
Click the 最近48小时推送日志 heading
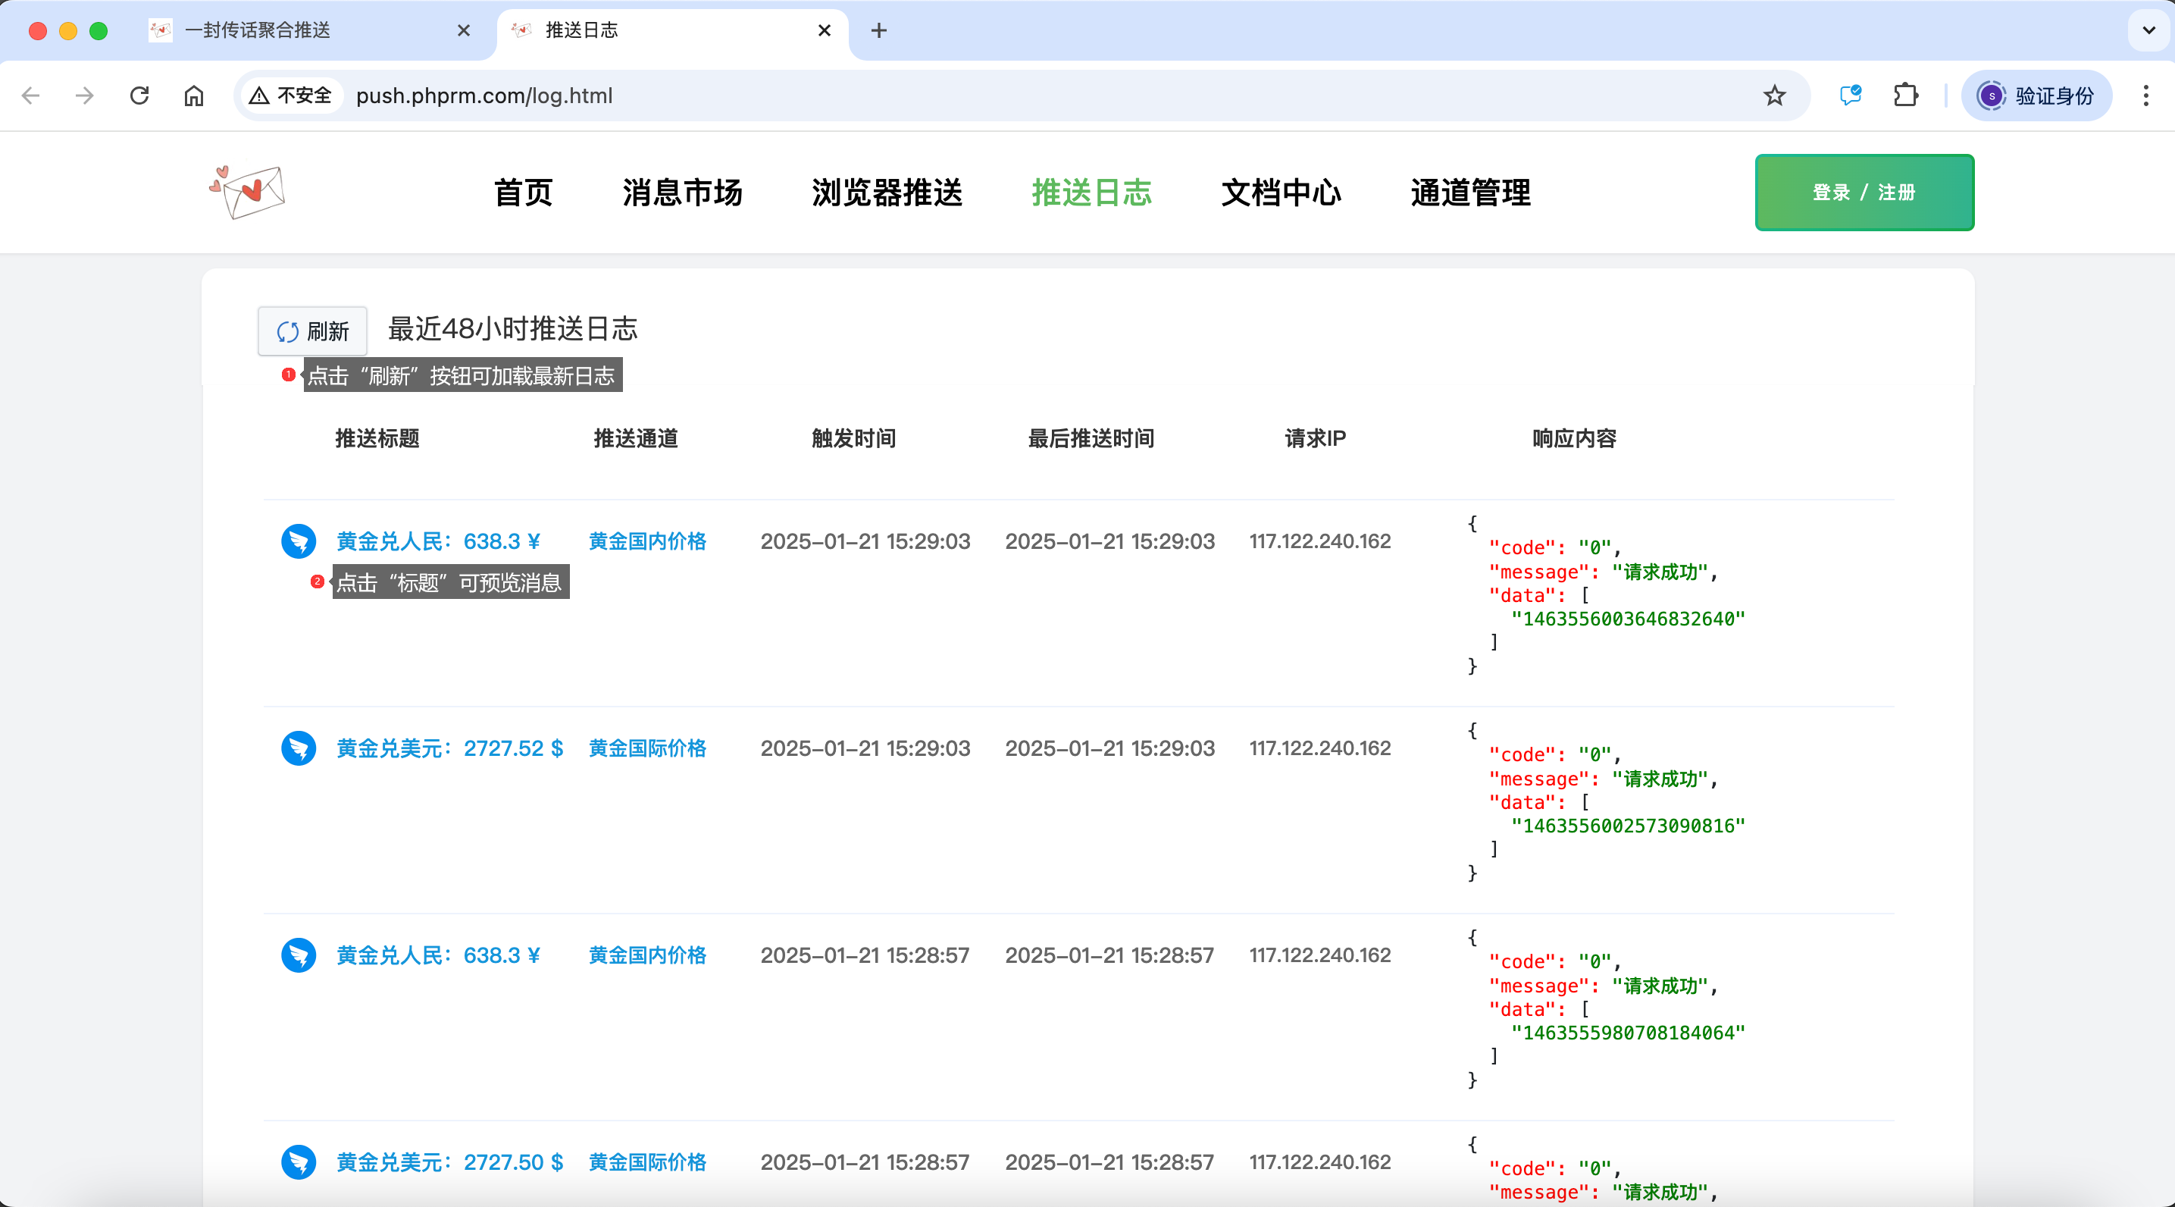[x=512, y=328]
